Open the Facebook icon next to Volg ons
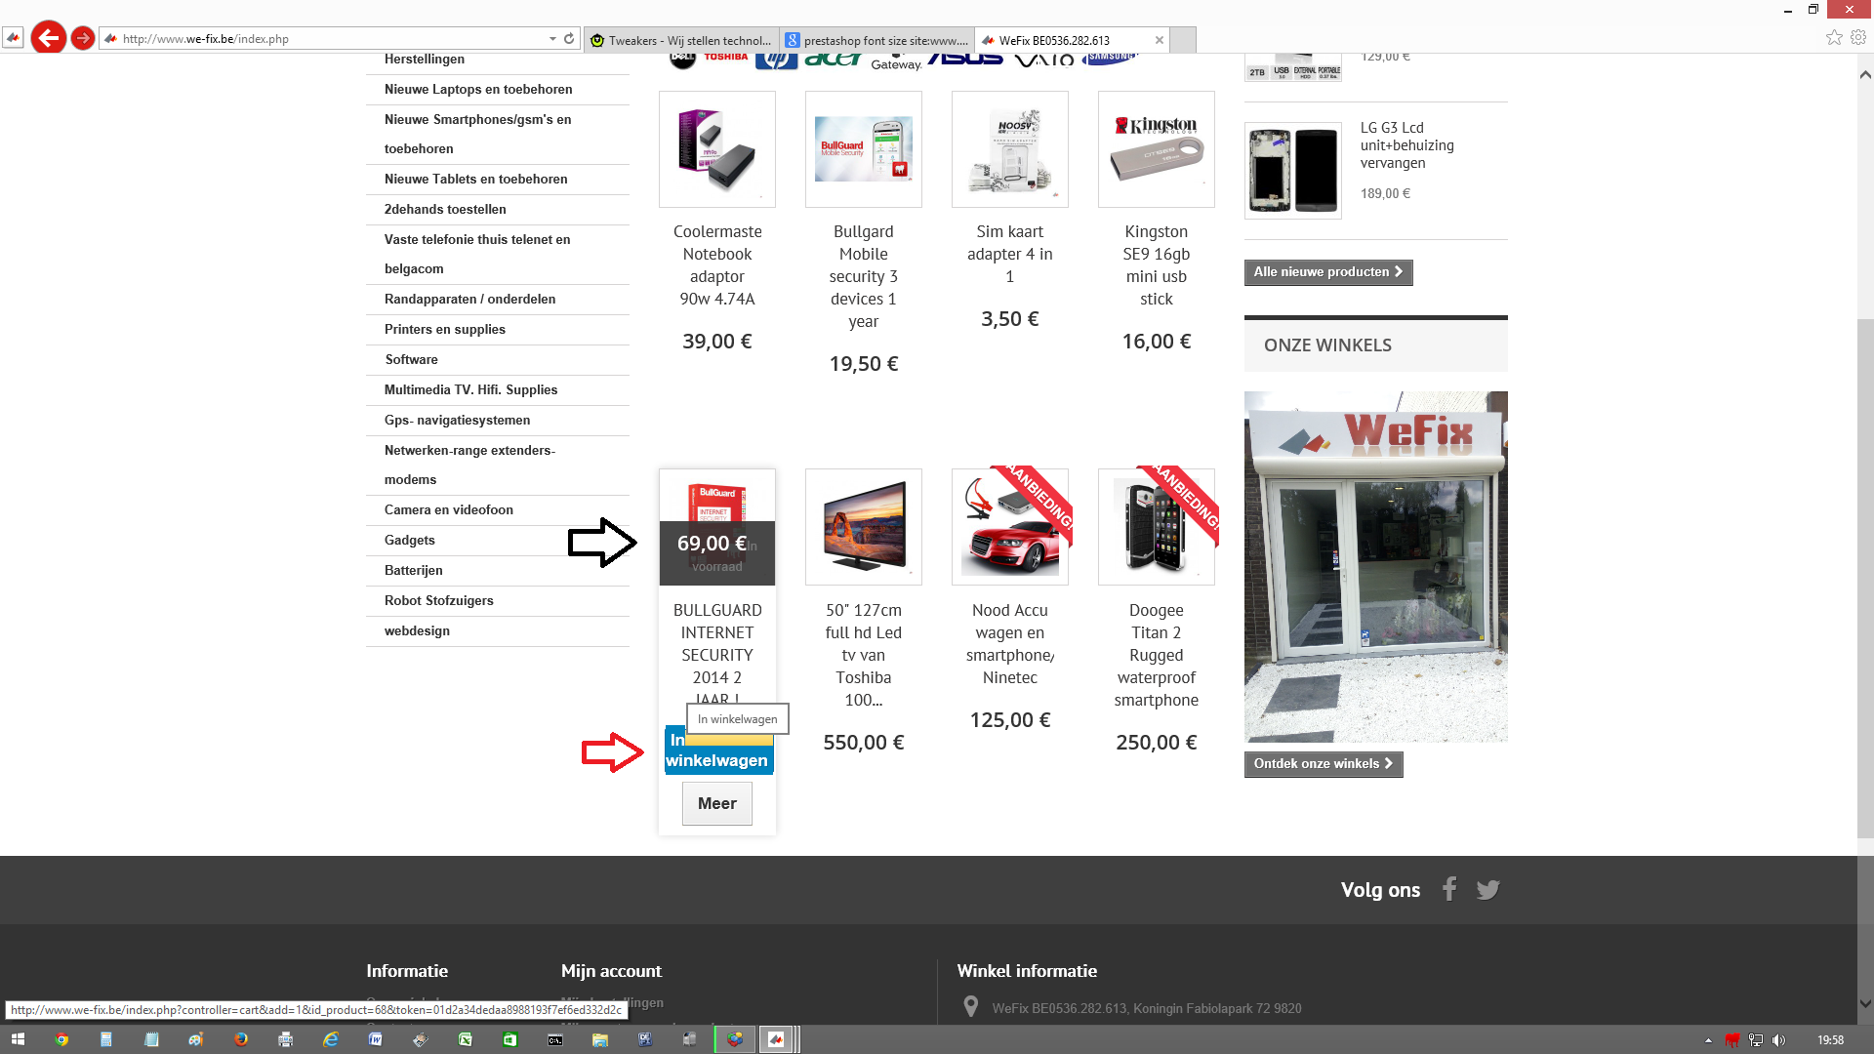The image size is (1874, 1054). pyautogui.click(x=1449, y=889)
